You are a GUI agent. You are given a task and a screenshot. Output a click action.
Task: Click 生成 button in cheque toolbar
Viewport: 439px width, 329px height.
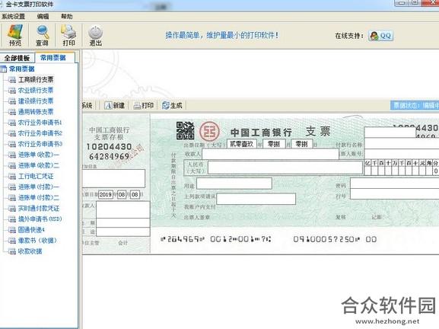[172, 105]
